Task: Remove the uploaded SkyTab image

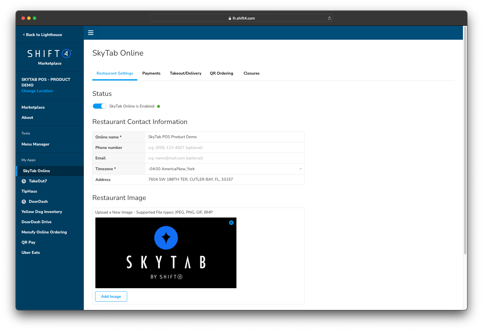Action: 231,223
